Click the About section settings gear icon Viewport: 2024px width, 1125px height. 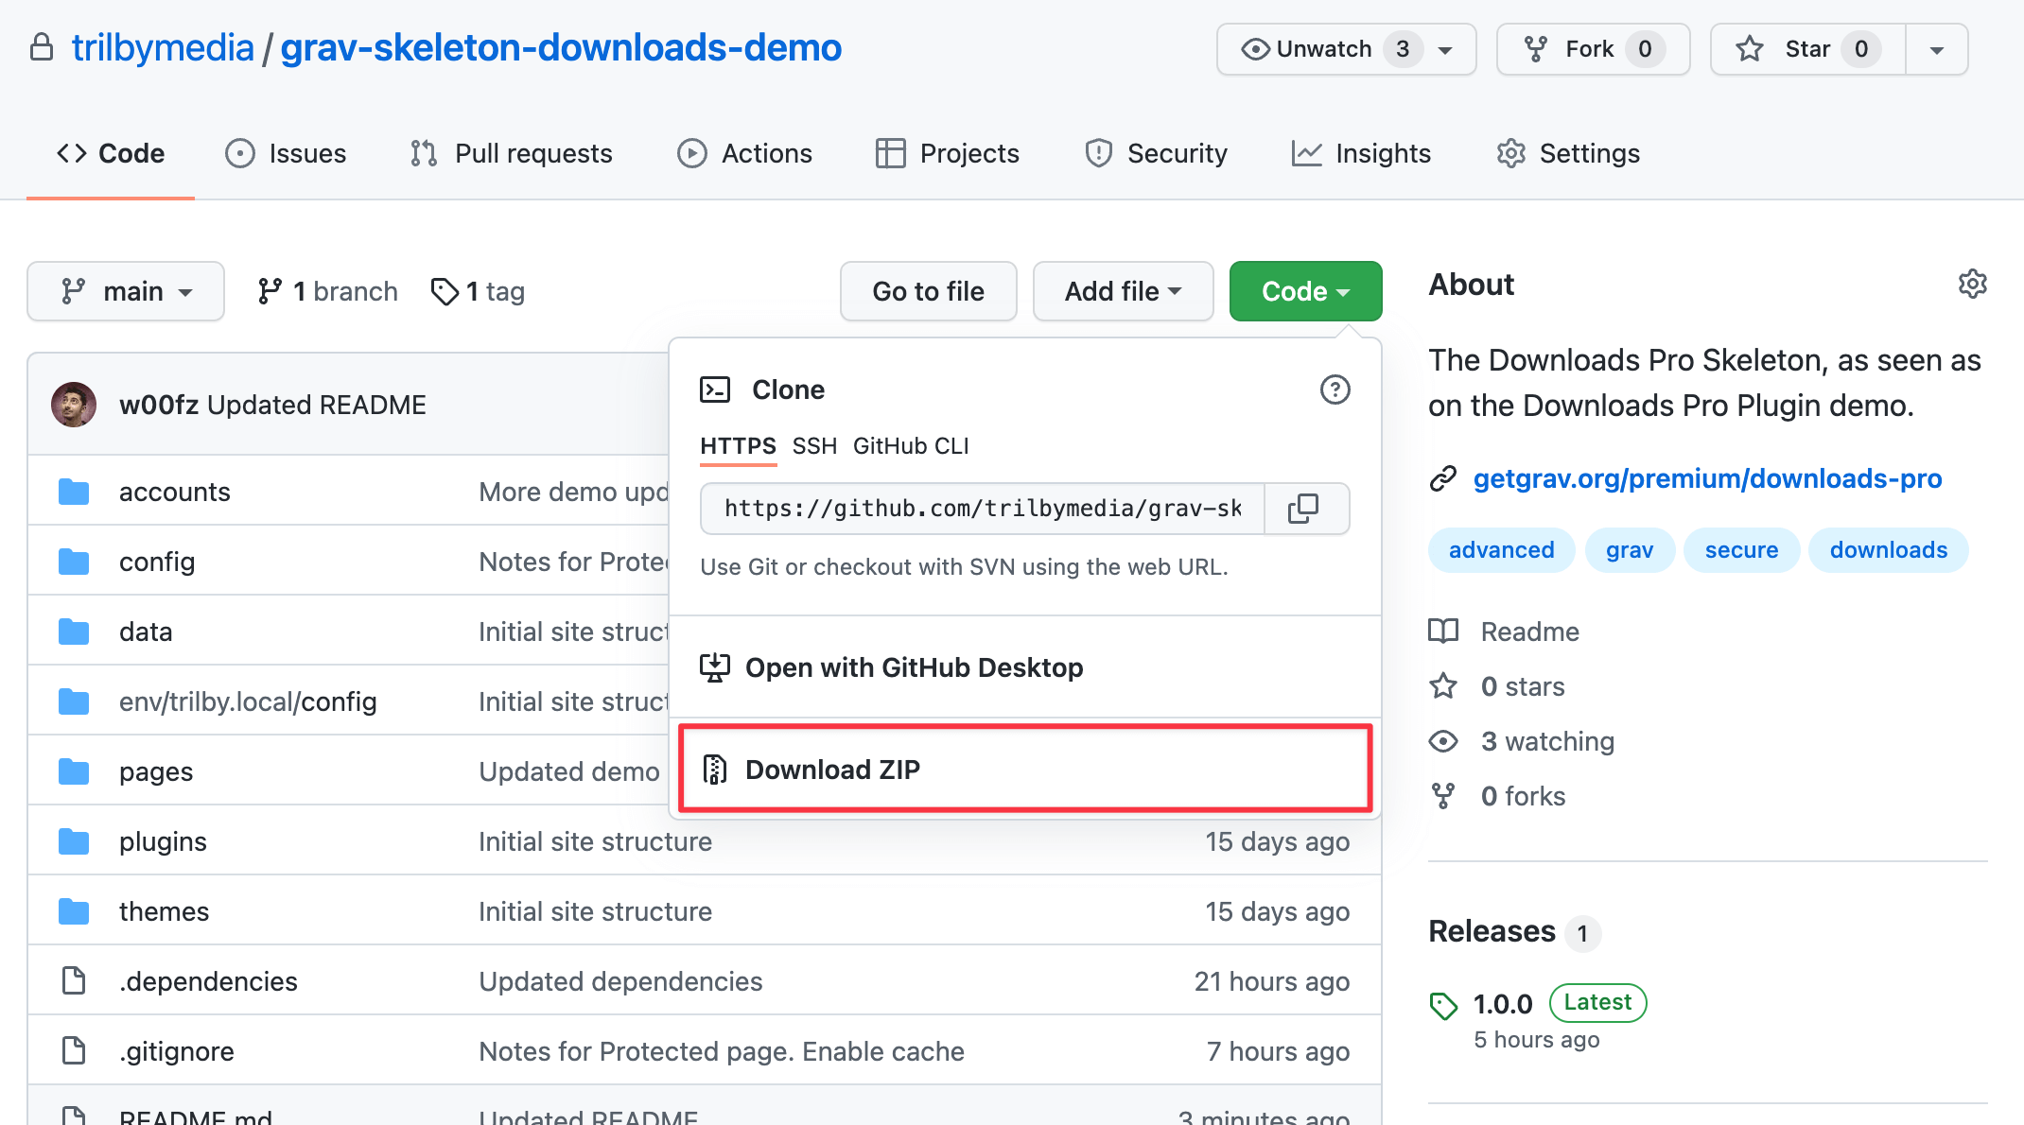tap(1972, 284)
